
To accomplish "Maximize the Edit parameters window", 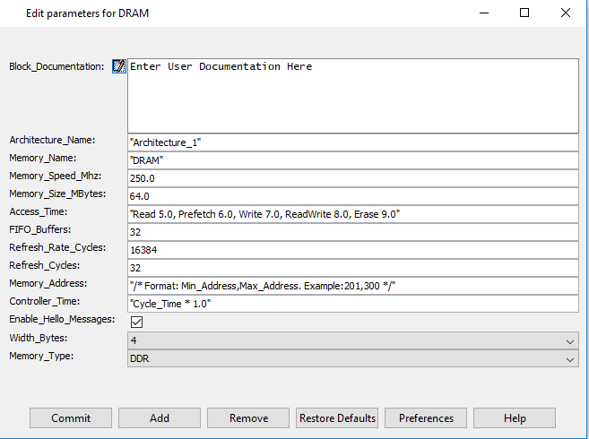I will tap(524, 13).
